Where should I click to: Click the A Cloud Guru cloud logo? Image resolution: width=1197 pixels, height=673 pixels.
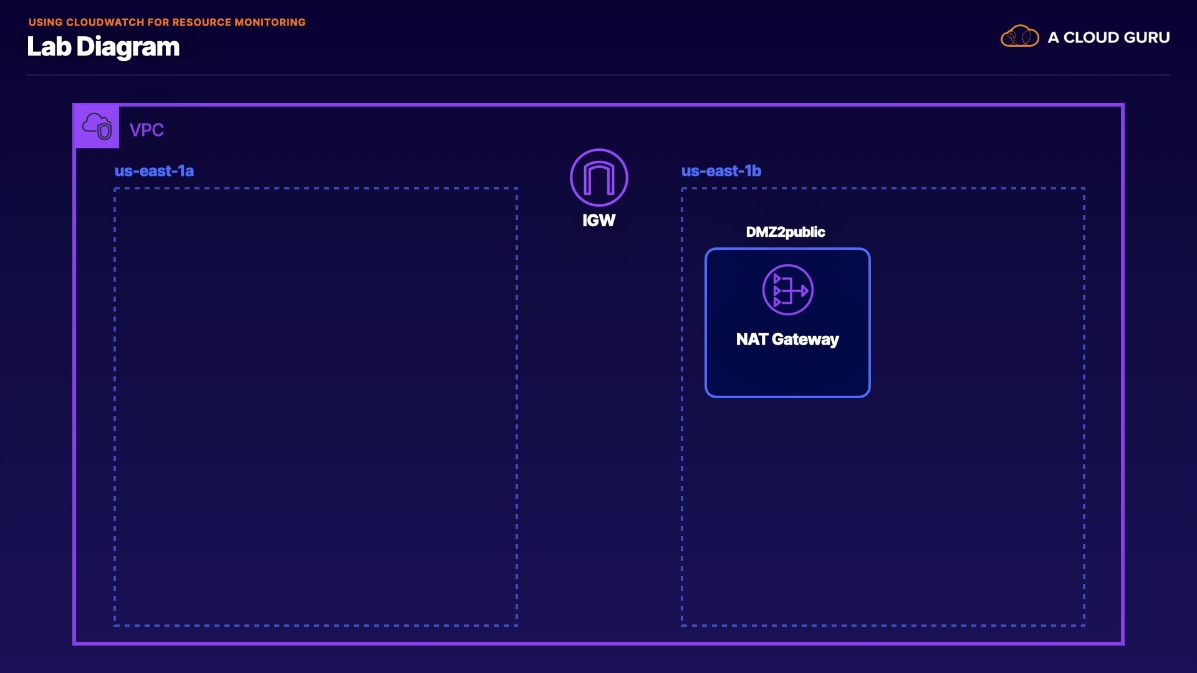1019,37
